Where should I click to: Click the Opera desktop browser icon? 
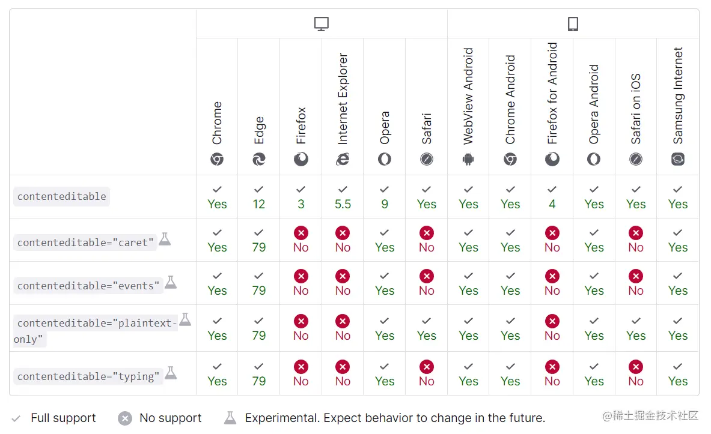click(x=385, y=159)
